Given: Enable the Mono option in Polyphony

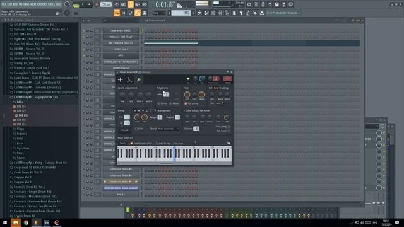Looking at the screenshot, I should [x=174, y=103].
